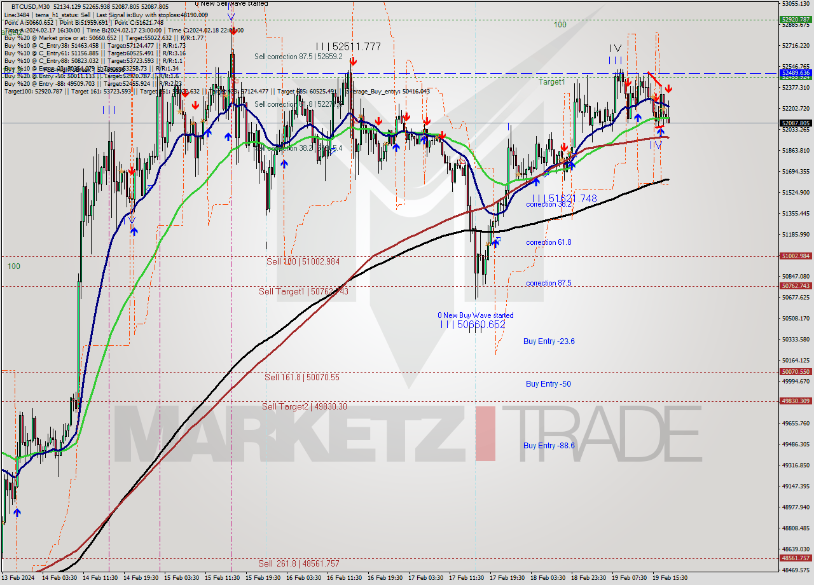Select the red 50070.550 price tag
Screen dimensions: 814x585
click(796, 371)
